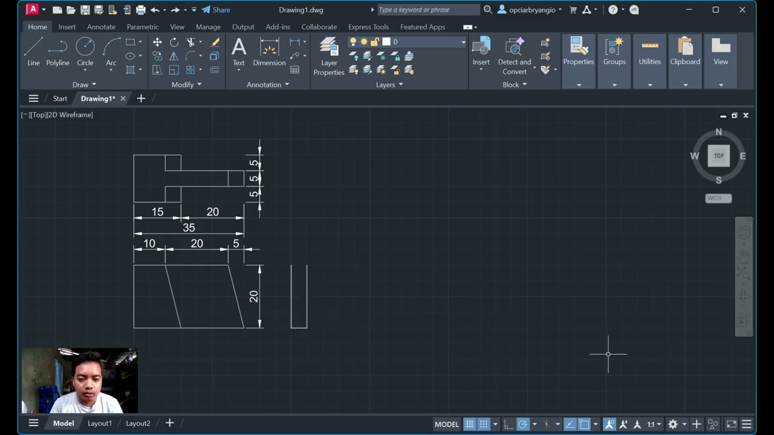This screenshot has height=435, width=774.
Task: Click the white layer color swatch
Action: [x=386, y=42]
